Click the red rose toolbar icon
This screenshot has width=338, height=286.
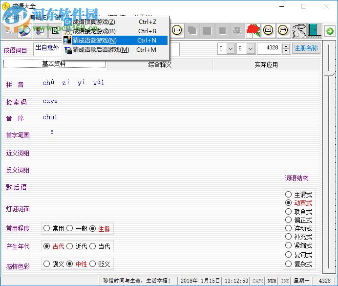tap(253, 31)
